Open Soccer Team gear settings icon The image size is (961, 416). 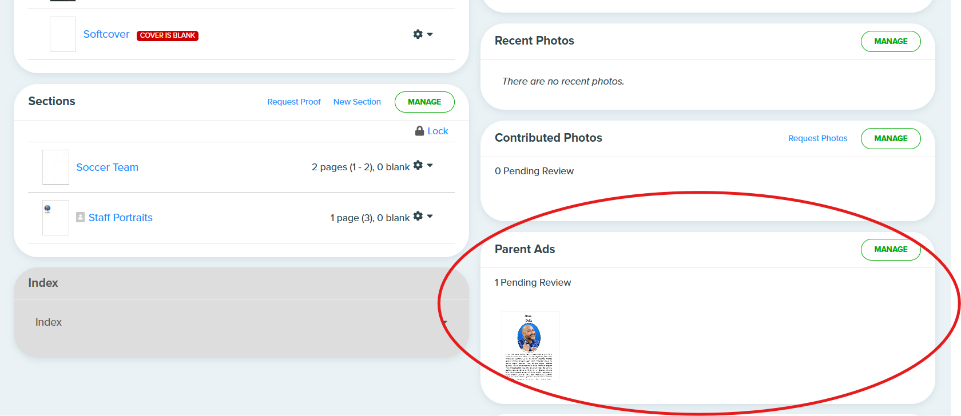pyautogui.click(x=418, y=165)
